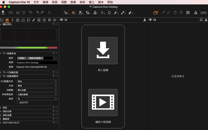Screen dimensions: 208x130
Task: Toggle the Proofing glasses icon
Action: point(204,13)
